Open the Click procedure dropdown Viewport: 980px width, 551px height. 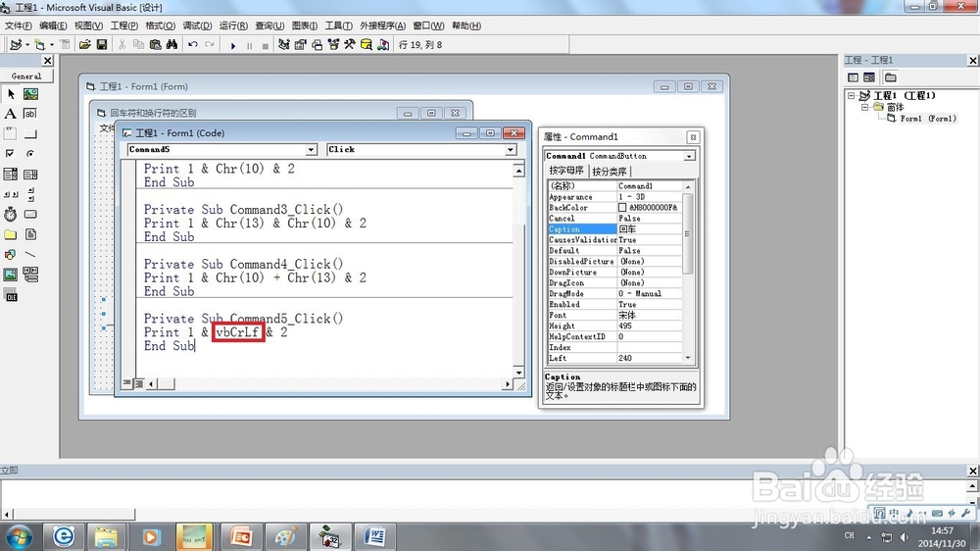click(511, 149)
